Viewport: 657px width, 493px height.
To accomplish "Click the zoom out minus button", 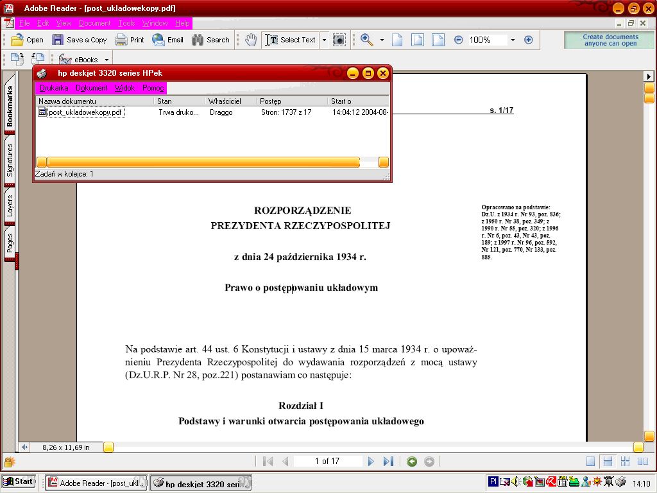I will (459, 40).
